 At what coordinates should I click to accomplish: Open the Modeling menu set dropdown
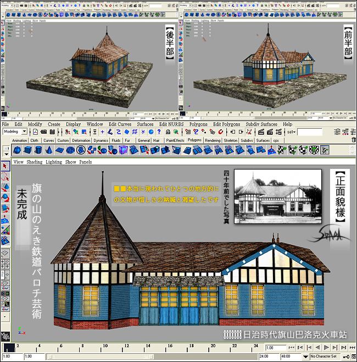point(24,131)
